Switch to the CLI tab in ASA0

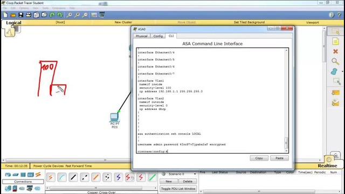[x=171, y=36]
